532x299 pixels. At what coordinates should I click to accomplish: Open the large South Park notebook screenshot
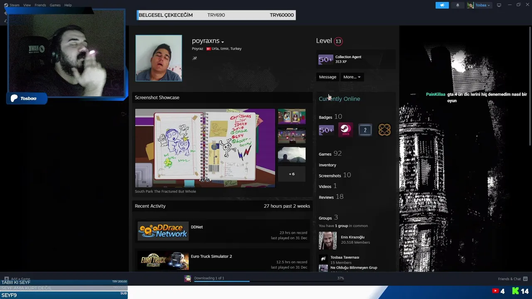coord(205,148)
